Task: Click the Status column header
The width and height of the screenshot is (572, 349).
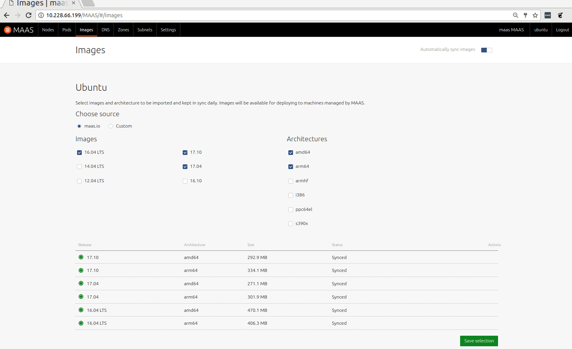Action: [x=337, y=245]
